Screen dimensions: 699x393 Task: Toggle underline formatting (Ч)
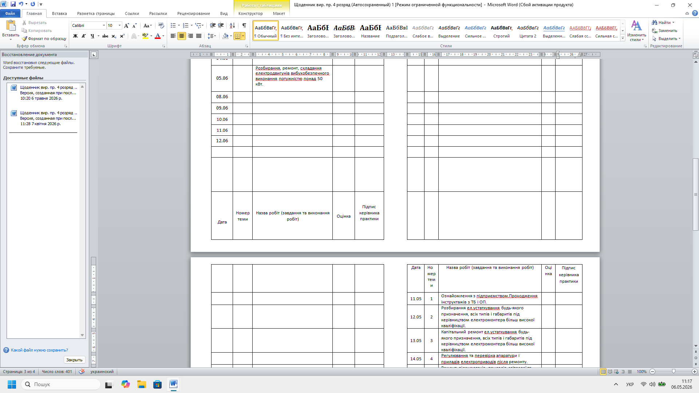(x=92, y=36)
